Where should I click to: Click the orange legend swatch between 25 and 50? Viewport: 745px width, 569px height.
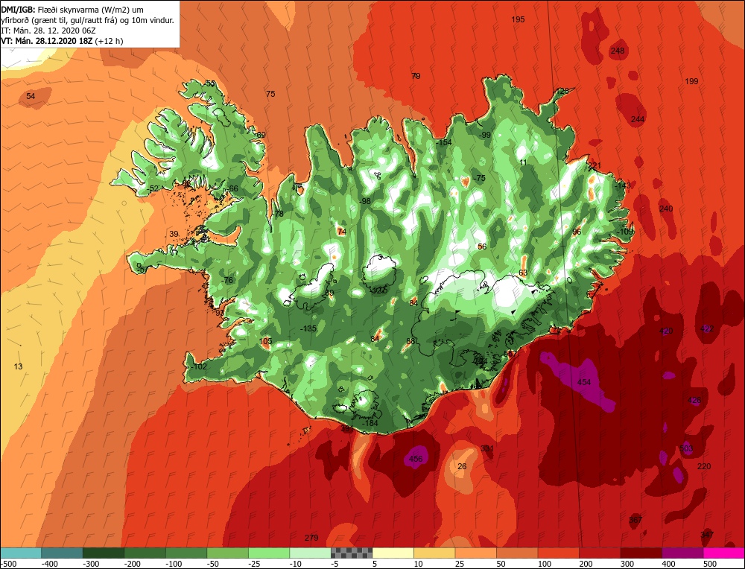pyautogui.click(x=475, y=553)
